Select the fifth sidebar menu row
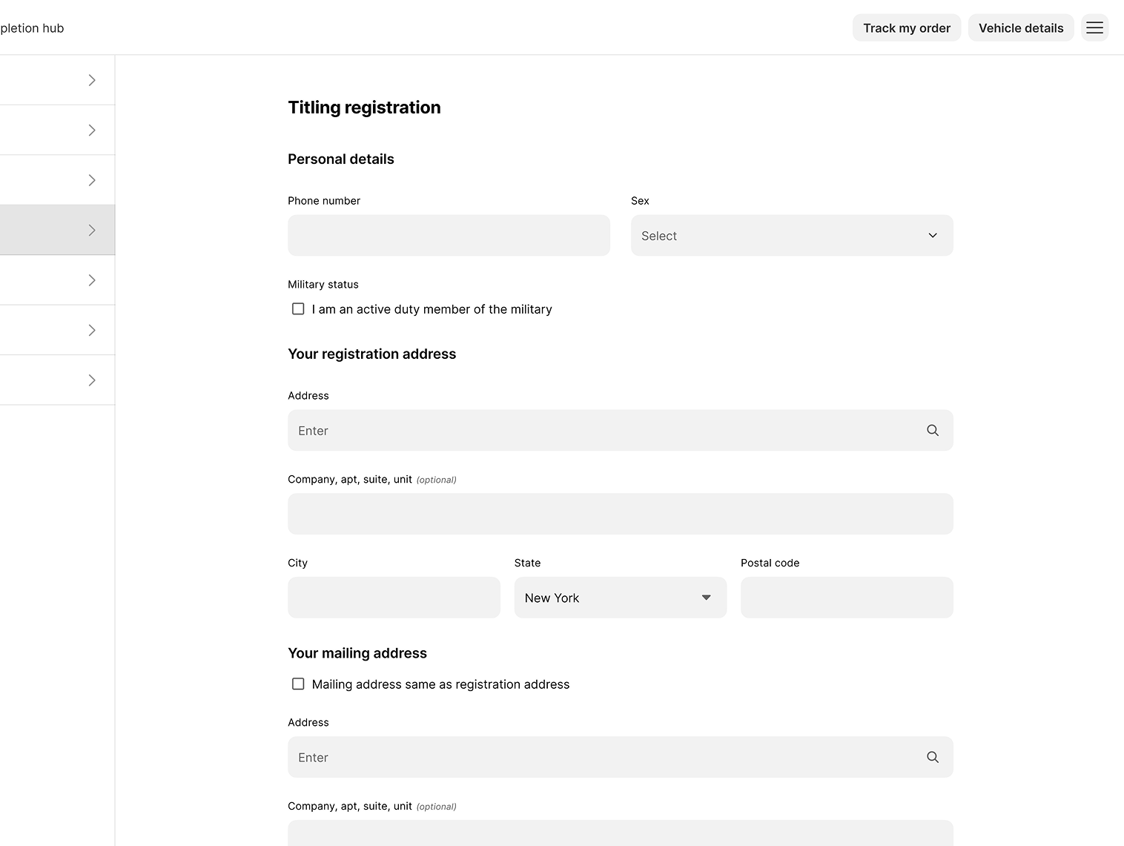This screenshot has width=1124, height=846. click(57, 280)
